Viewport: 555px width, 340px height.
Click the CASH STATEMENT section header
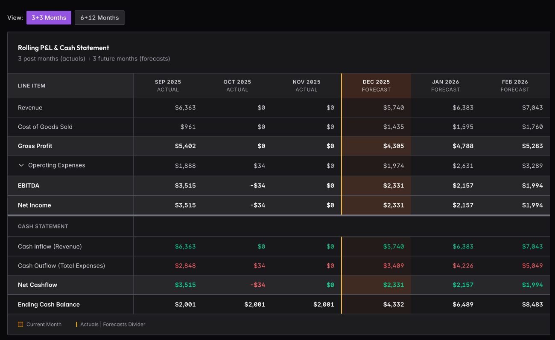(x=43, y=227)
